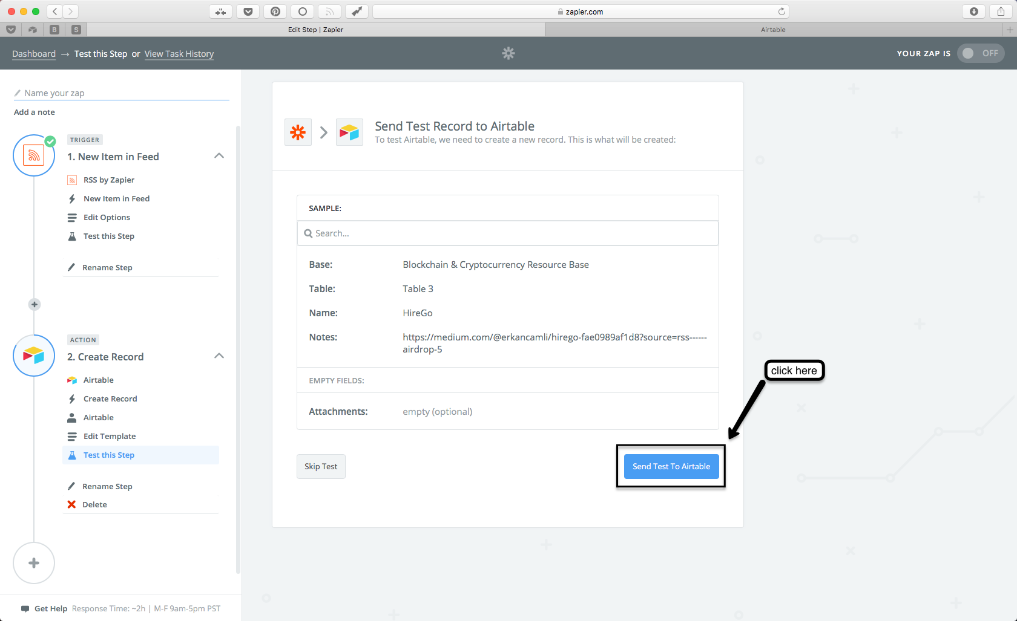The width and height of the screenshot is (1017, 621).
Task: Select Airtable account row with person icon
Action: click(99, 417)
